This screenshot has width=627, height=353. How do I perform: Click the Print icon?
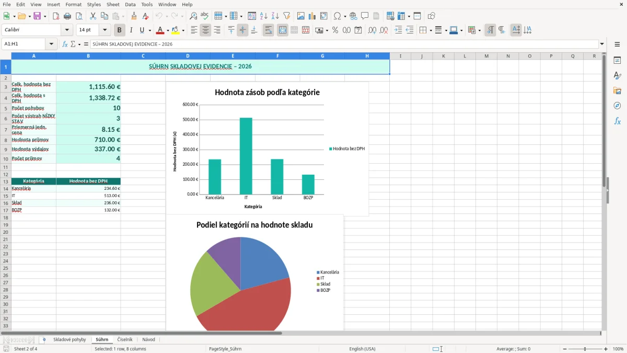tap(68, 16)
